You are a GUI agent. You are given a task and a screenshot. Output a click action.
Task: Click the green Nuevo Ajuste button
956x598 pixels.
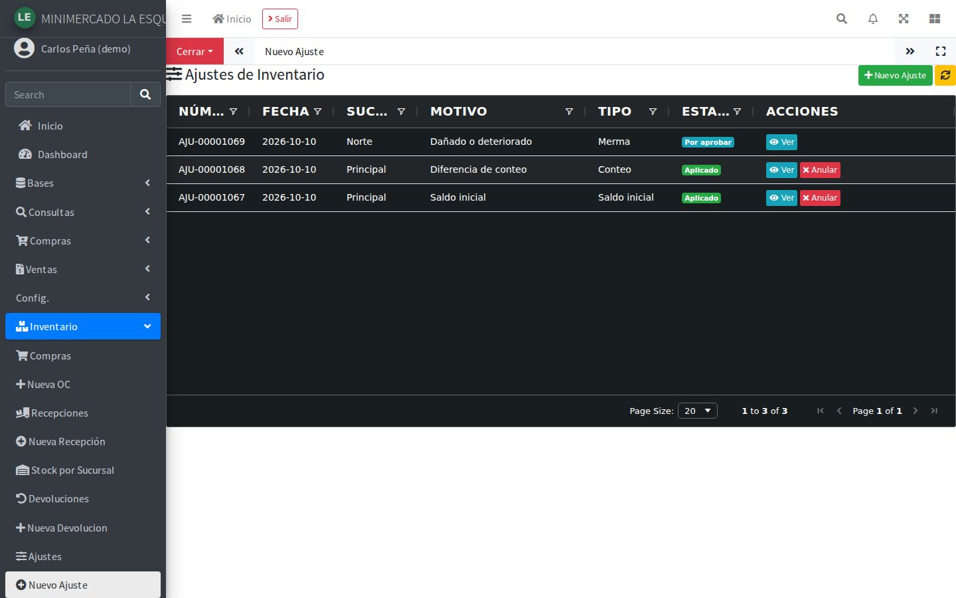(x=895, y=75)
